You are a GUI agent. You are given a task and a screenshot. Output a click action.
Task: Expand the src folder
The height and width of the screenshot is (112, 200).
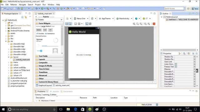click(x=6, y=23)
